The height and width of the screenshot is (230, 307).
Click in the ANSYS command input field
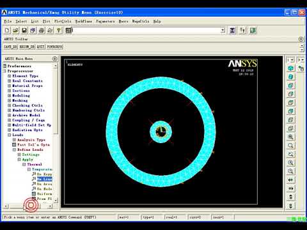pos(146,30)
